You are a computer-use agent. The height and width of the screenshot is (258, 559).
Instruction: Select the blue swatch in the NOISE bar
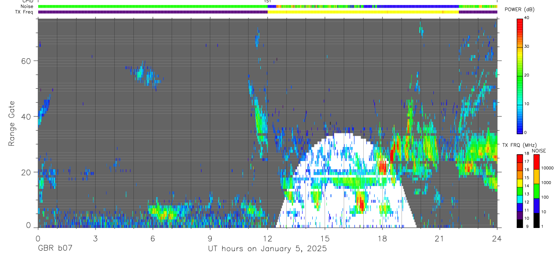coord(537,205)
